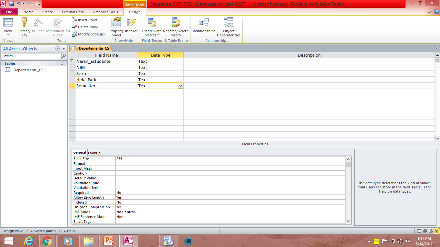The height and width of the screenshot is (247, 440).
Task: Click the IME Mode value
Action: click(230, 212)
